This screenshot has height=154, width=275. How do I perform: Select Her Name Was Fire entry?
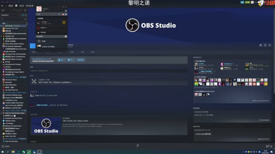coord(11,90)
